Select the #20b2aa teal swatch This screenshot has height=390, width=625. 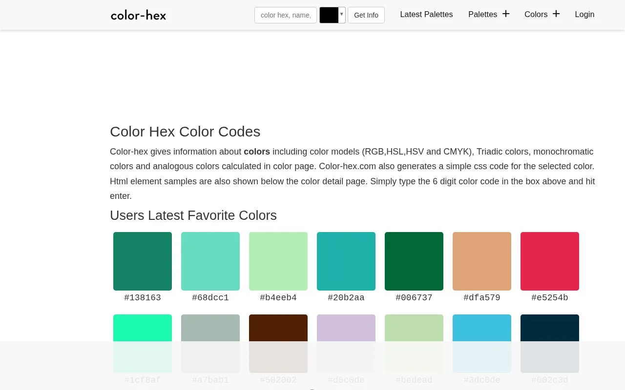pyautogui.click(x=346, y=261)
